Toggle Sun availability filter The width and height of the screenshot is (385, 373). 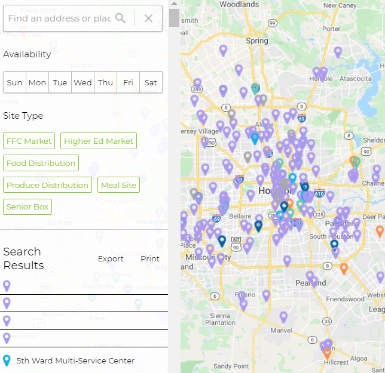pyautogui.click(x=14, y=82)
